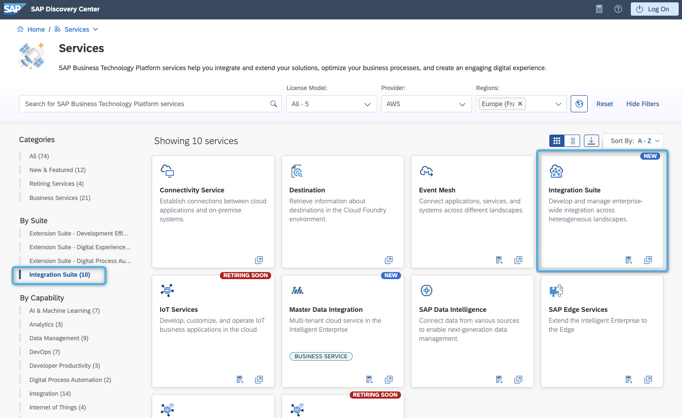
Task: Open IoT Services in new window icon
Action: pos(259,380)
